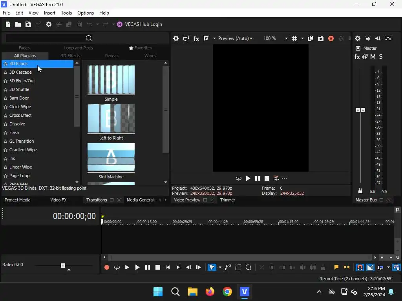Viewport: 402px width, 301px height.
Task: Click plug-in list scroll down arrow
Action: 77,182
